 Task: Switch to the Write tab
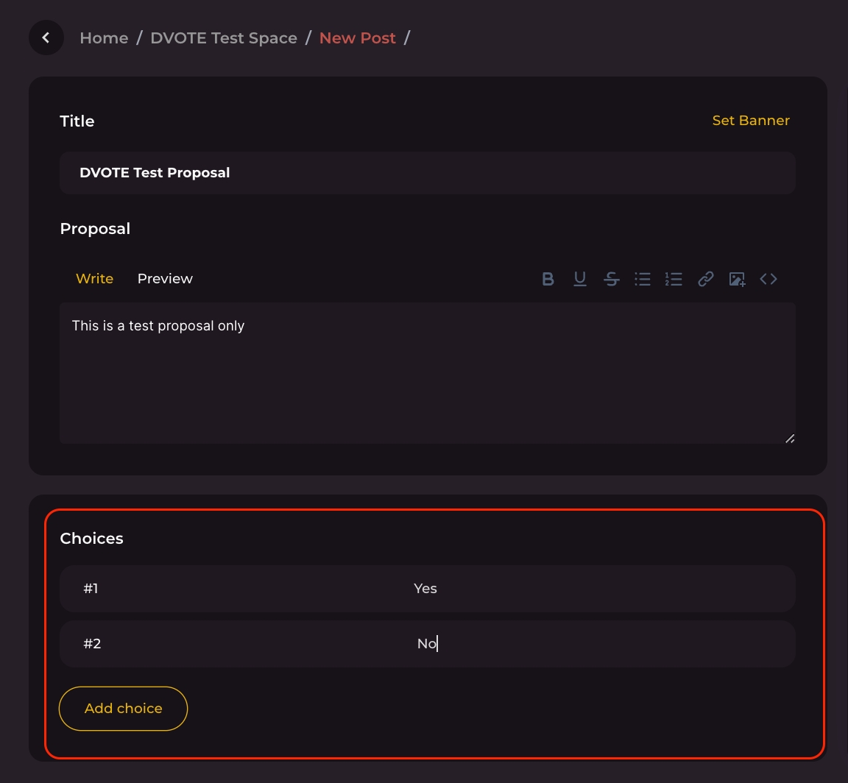94,279
